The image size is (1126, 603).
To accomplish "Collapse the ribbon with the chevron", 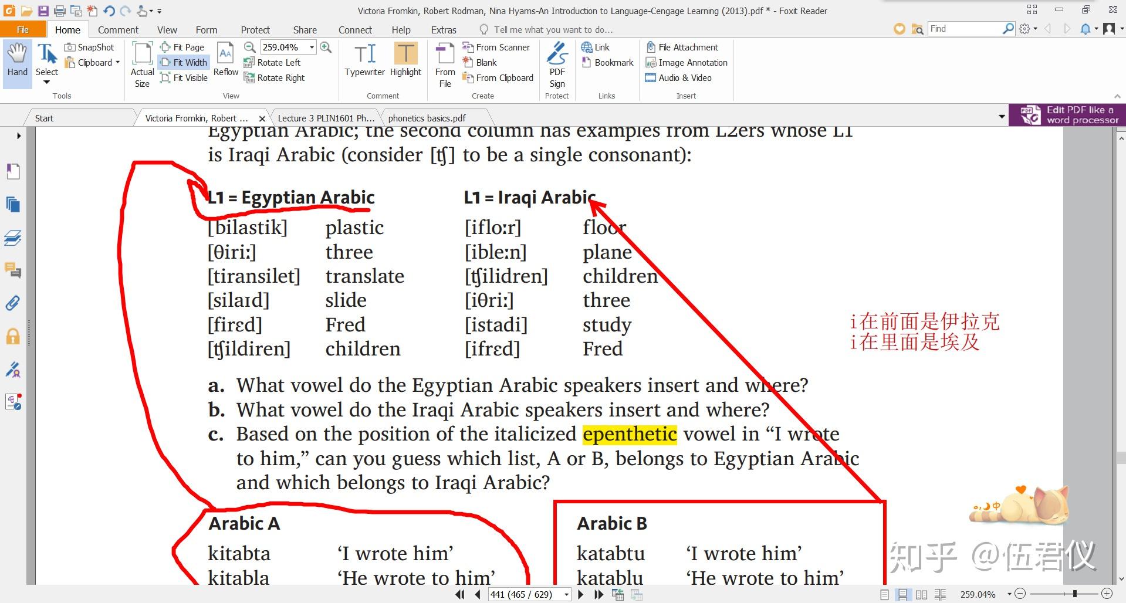I will click(x=1117, y=96).
